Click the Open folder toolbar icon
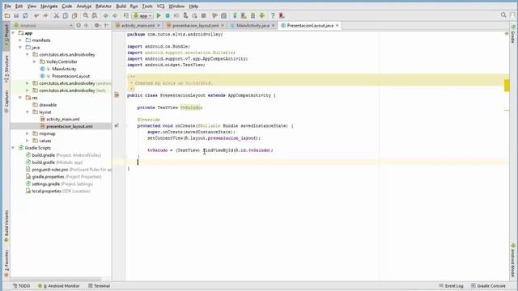Screen dimensions: 518x291 coord(7,15)
